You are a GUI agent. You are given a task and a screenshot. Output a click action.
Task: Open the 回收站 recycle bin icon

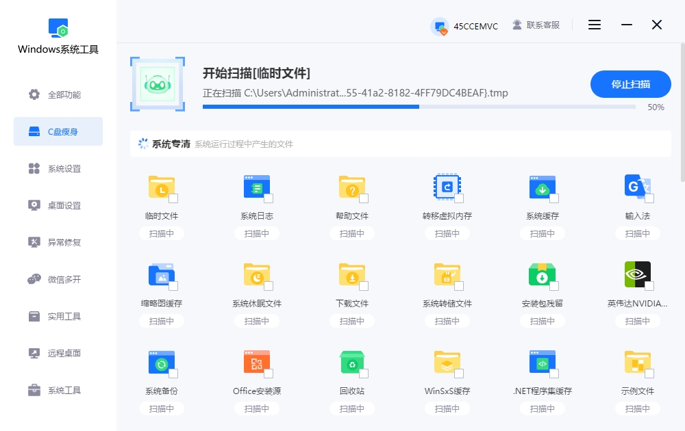(352, 363)
